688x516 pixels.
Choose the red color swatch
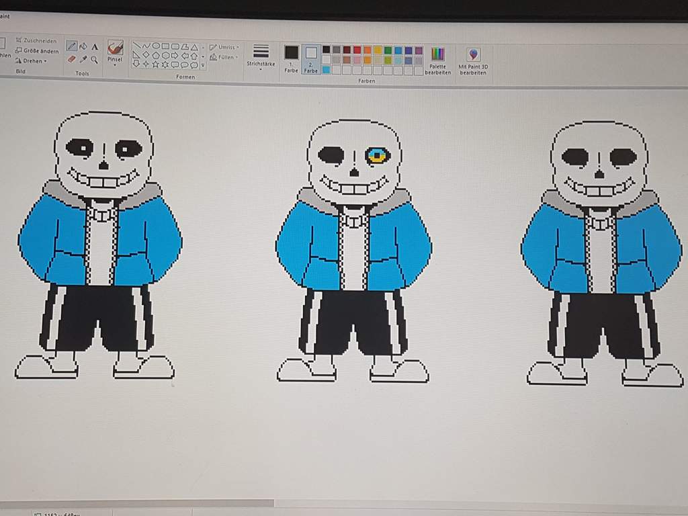(x=357, y=50)
